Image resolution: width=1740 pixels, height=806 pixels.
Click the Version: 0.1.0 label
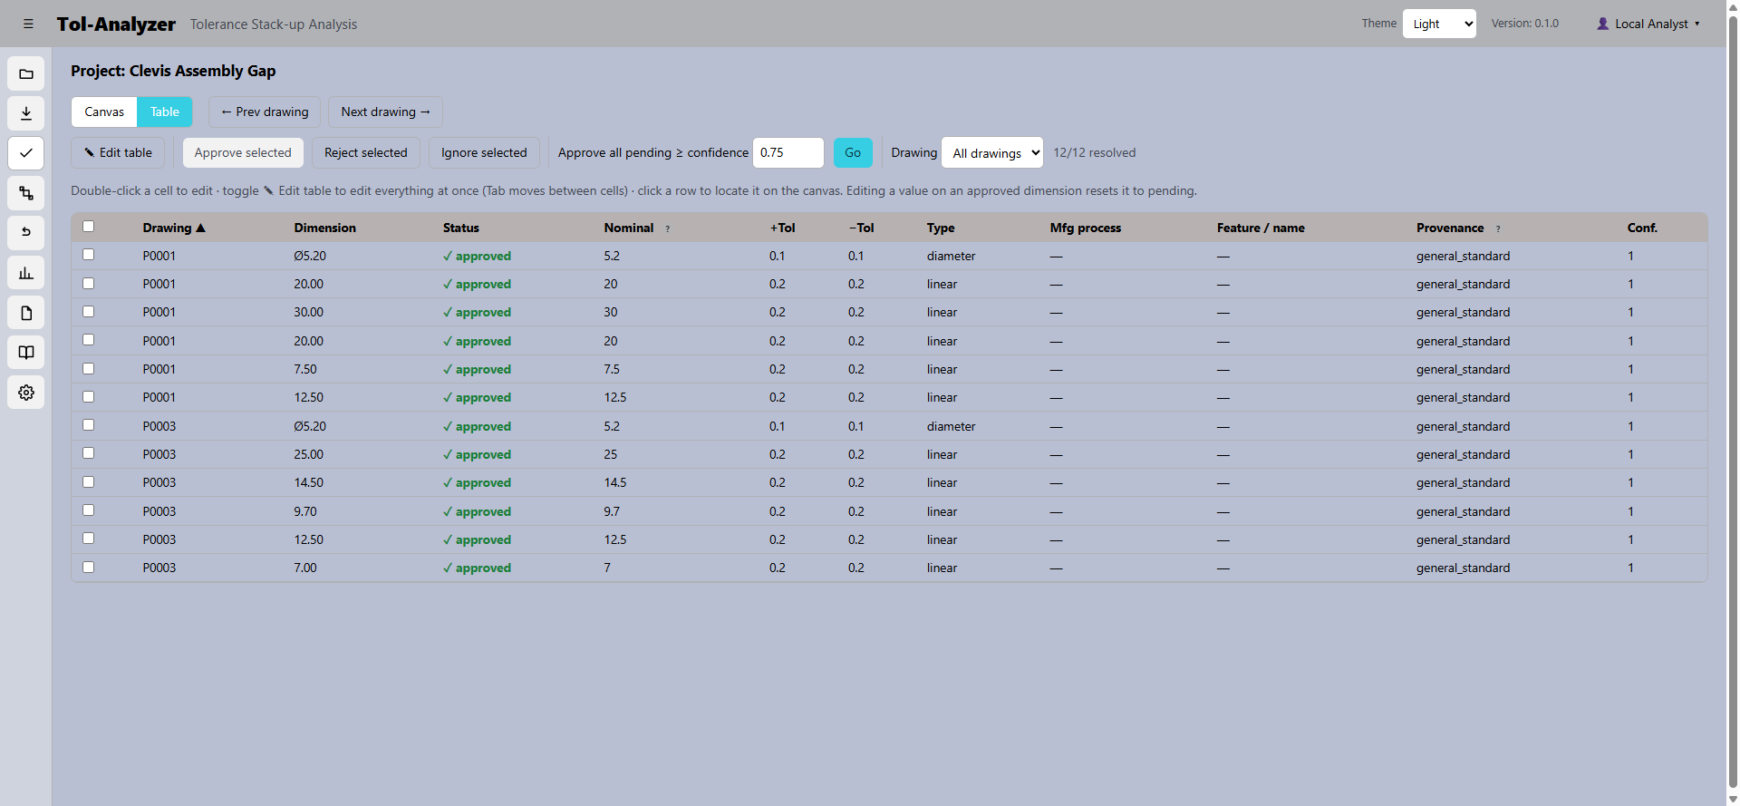(1524, 24)
